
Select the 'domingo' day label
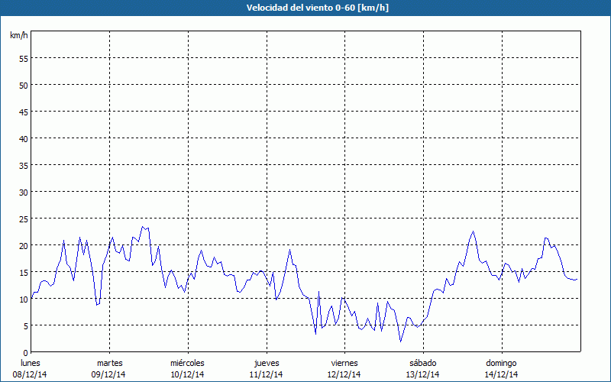coord(502,363)
